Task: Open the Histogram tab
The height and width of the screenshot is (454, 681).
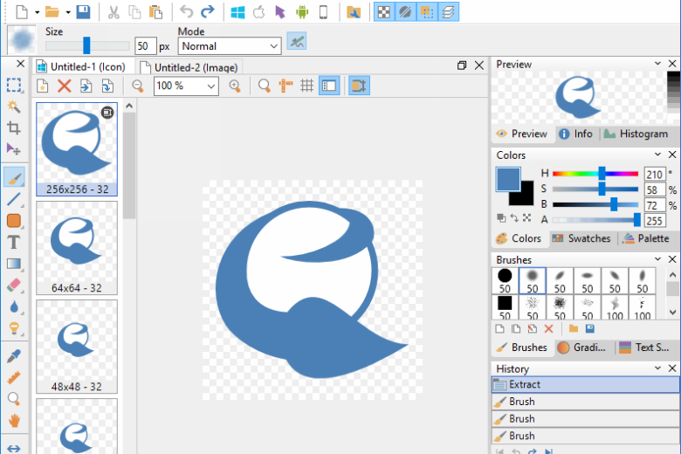Action: (636, 134)
